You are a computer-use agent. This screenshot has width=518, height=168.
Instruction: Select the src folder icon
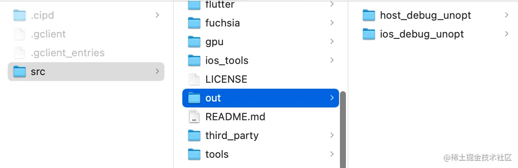pos(20,72)
